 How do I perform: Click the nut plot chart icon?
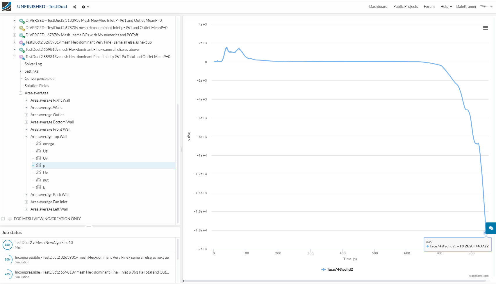tap(38, 180)
